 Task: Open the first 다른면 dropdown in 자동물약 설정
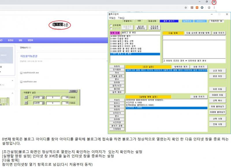click(43, 98)
